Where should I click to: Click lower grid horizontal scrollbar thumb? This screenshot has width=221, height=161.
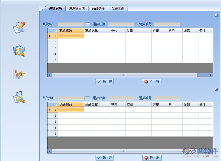point(125,151)
